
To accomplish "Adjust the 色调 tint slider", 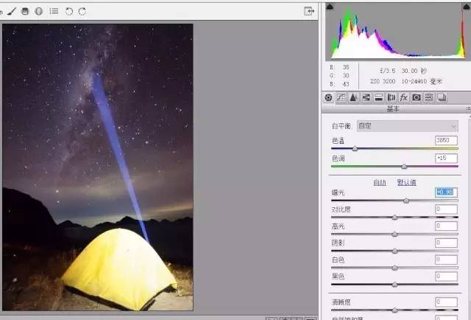I will coord(404,166).
